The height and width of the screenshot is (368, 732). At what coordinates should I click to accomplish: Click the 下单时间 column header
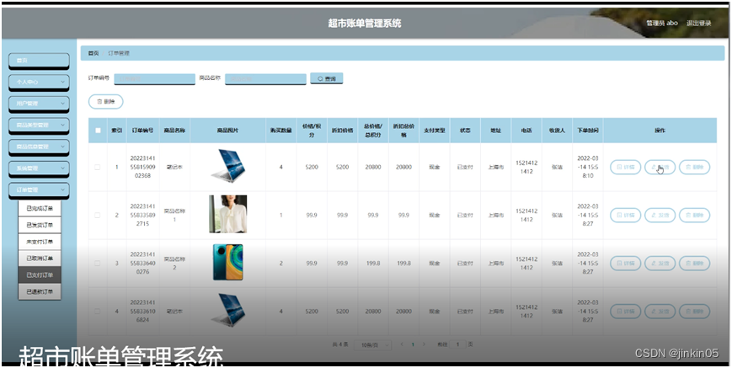tap(588, 131)
